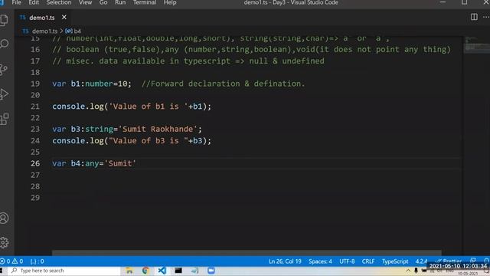The width and height of the screenshot is (490, 276).
Task: Click line number 29 in the gutter
Action: (35, 198)
